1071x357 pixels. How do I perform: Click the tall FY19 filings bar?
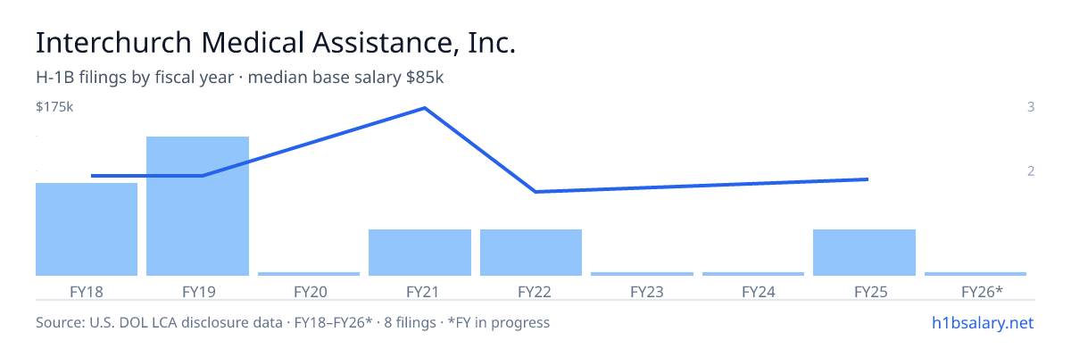197,206
